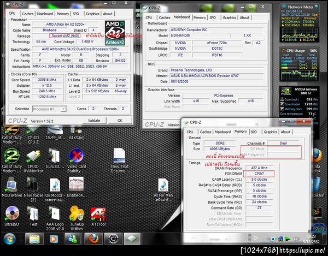Click the AMD Athlon X2 logo image

pyautogui.click(x=115, y=33)
